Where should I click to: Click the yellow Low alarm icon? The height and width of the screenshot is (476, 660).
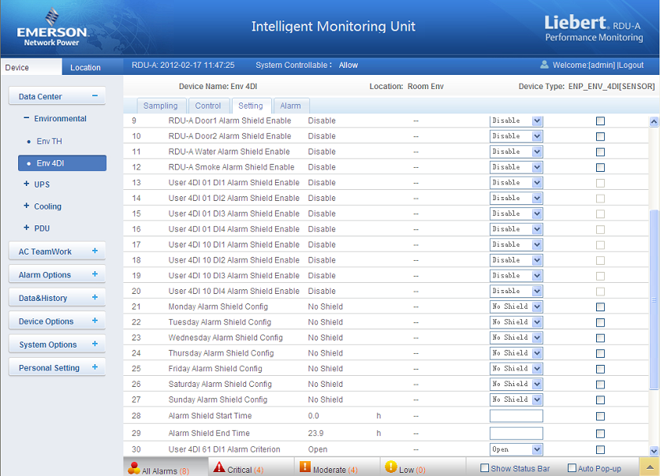coord(390,467)
